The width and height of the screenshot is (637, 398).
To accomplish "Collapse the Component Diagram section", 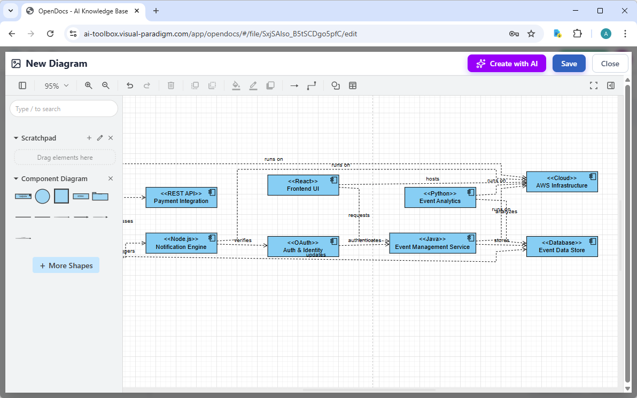I will click(15, 178).
